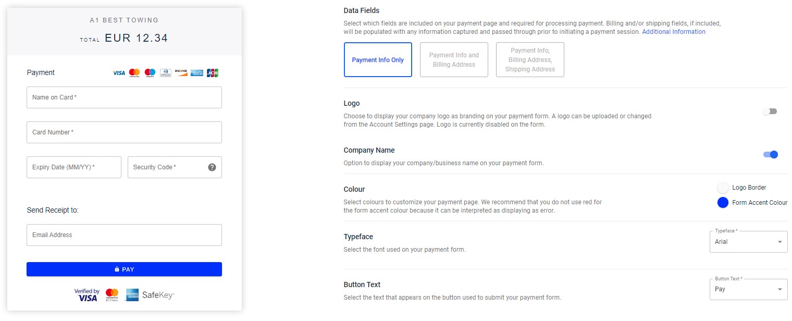Open the Additional Information link
The width and height of the screenshot is (792, 321).
674,32
